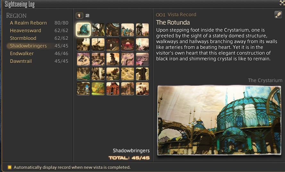
Task: Toggle automatically display record checkbox
Action: pos(10,167)
